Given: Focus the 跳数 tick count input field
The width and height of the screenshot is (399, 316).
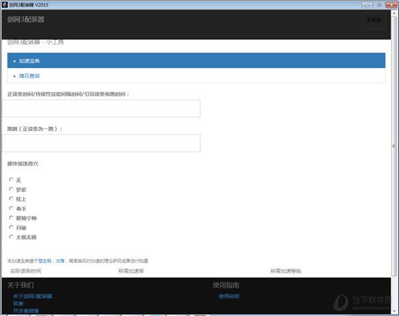Looking at the screenshot, I should coord(101,143).
